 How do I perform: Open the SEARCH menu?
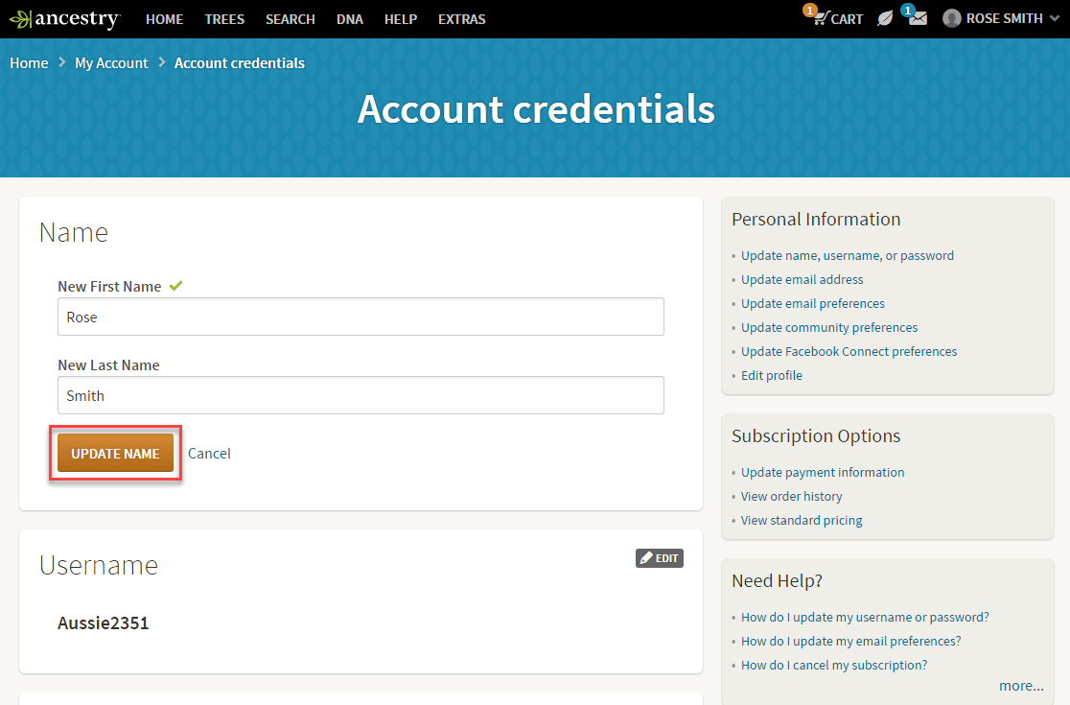291,19
